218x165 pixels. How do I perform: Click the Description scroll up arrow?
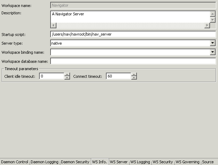(212, 14)
